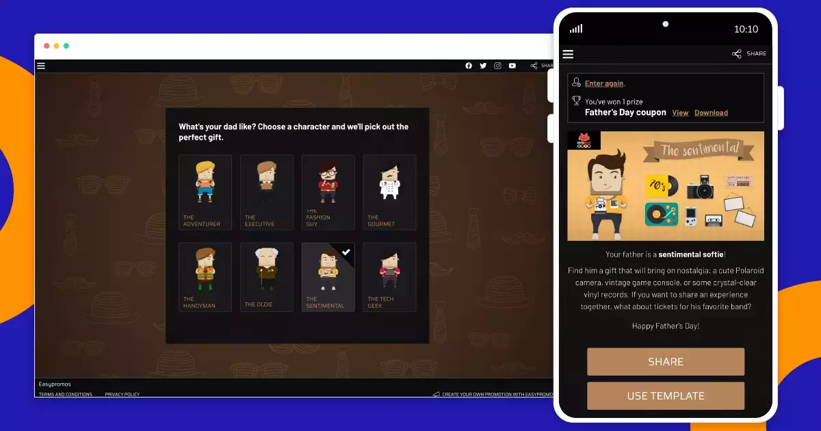
Task: Click the green maximize dot of browser window
Action: [66, 46]
